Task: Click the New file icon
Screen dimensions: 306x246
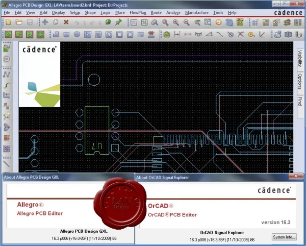Action: [8, 22]
